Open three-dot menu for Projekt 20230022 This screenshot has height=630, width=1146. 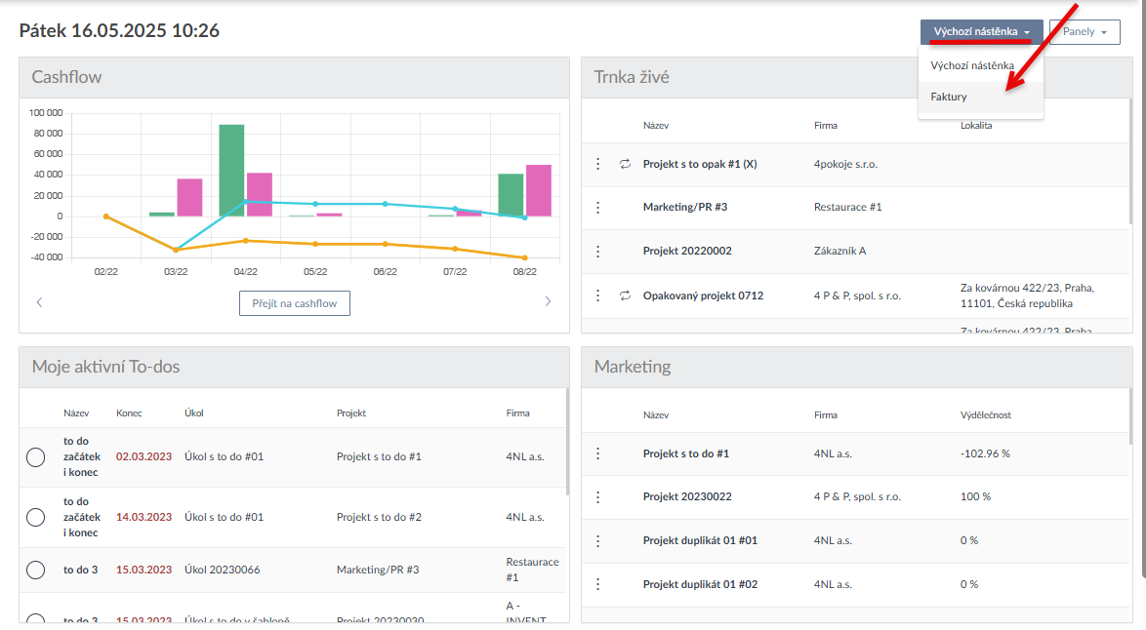coord(598,496)
